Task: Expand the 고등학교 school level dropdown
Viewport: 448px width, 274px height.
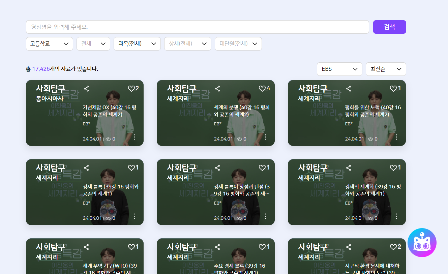Action: point(50,44)
